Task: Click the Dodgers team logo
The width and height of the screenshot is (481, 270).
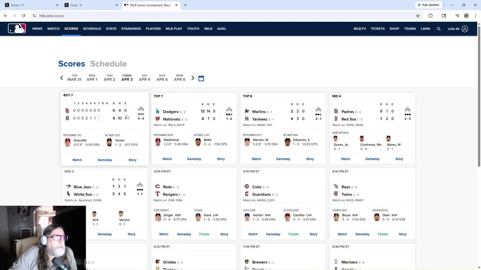Action: pyautogui.click(x=158, y=111)
